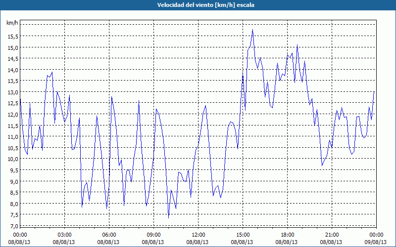Select the 12,0 y-axis value
The height and width of the screenshot is (247, 396).
click(x=13, y=115)
